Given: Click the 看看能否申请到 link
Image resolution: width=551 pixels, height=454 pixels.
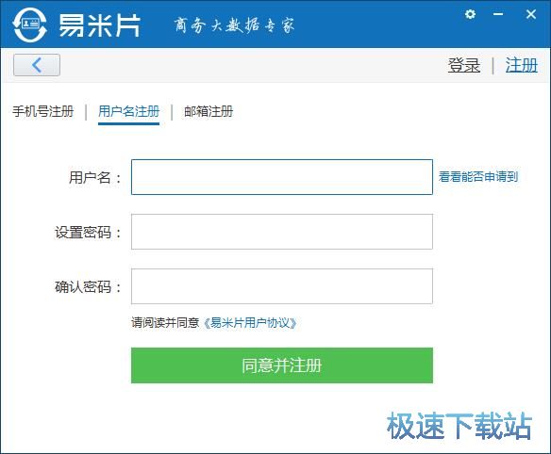Looking at the screenshot, I should [x=478, y=176].
